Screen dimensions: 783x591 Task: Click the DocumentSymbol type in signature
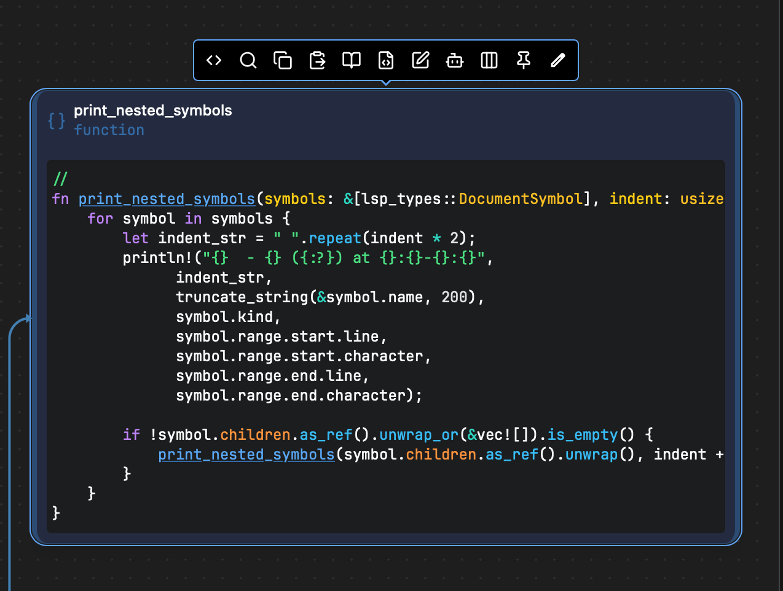click(x=521, y=199)
